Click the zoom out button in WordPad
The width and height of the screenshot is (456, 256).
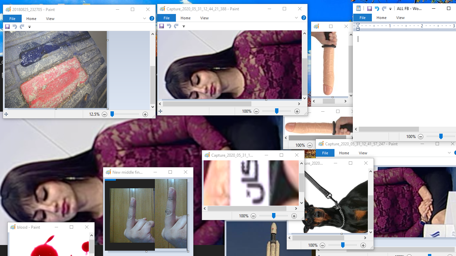point(421,137)
